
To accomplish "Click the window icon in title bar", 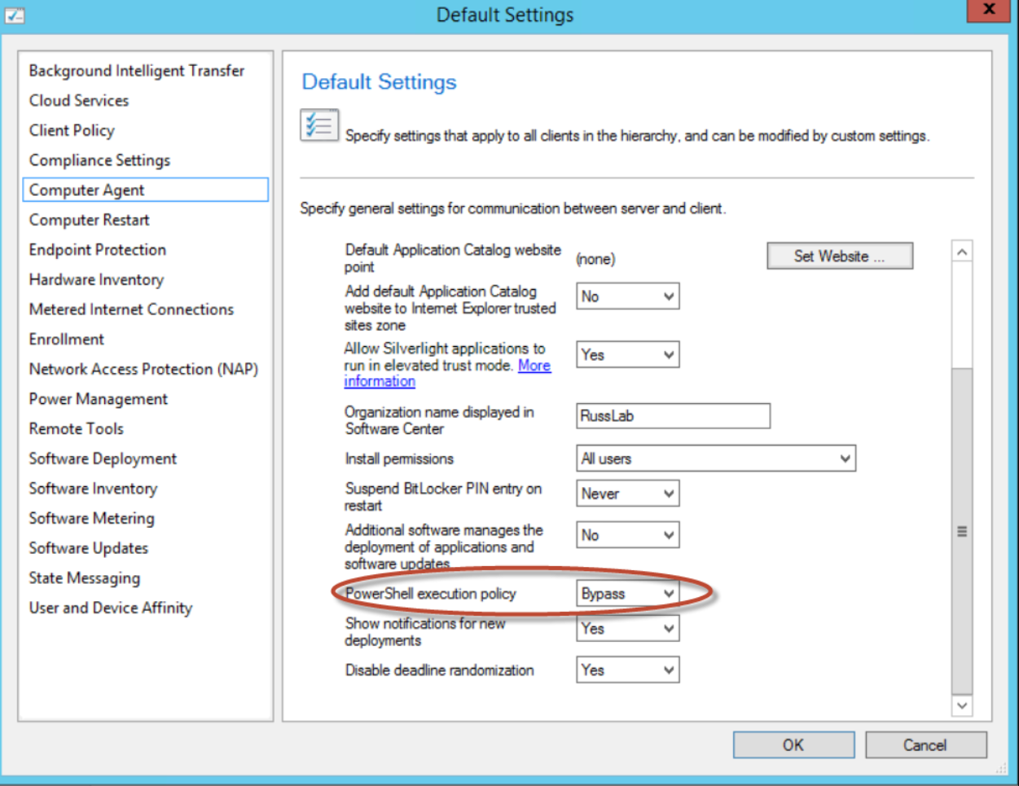I will [15, 15].
